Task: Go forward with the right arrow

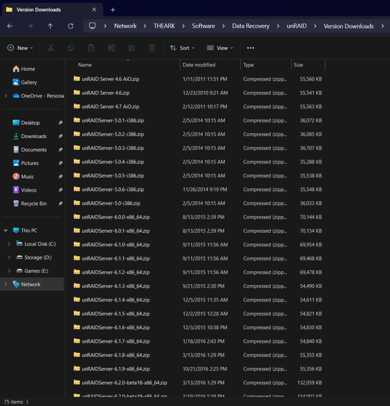Action: (x=30, y=26)
